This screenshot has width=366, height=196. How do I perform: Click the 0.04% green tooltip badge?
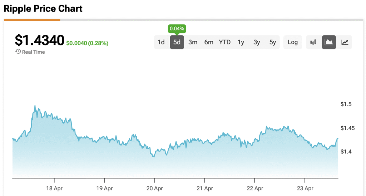tap(177, 29)
